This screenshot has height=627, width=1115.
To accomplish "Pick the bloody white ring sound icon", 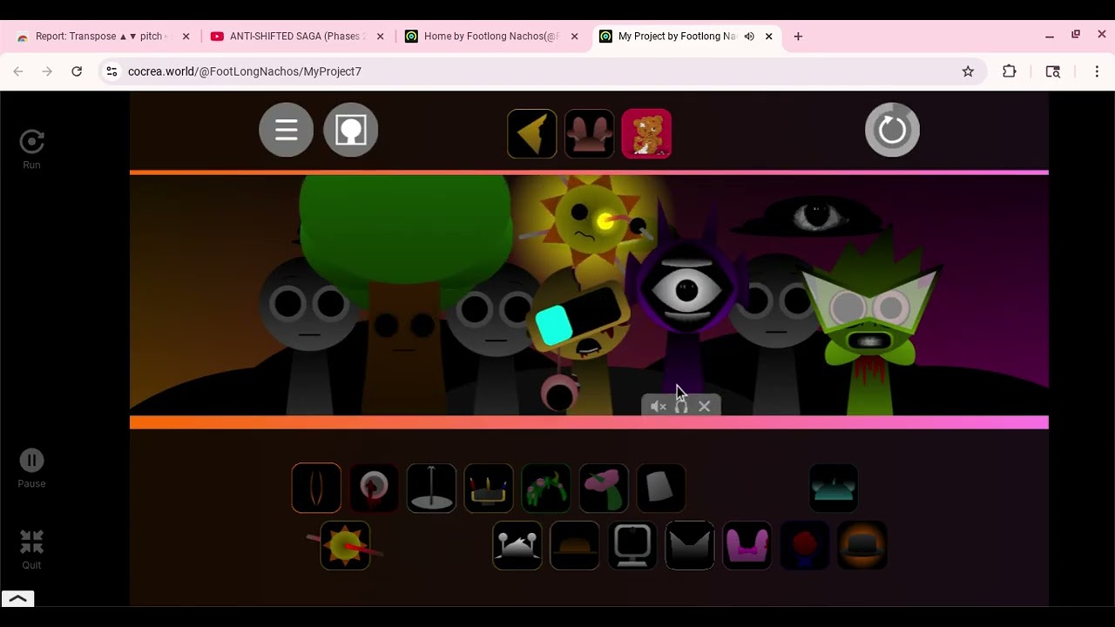I will [x=374, y=488].
